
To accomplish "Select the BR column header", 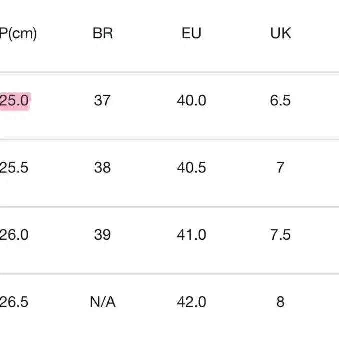I will (x=102, y=33).
